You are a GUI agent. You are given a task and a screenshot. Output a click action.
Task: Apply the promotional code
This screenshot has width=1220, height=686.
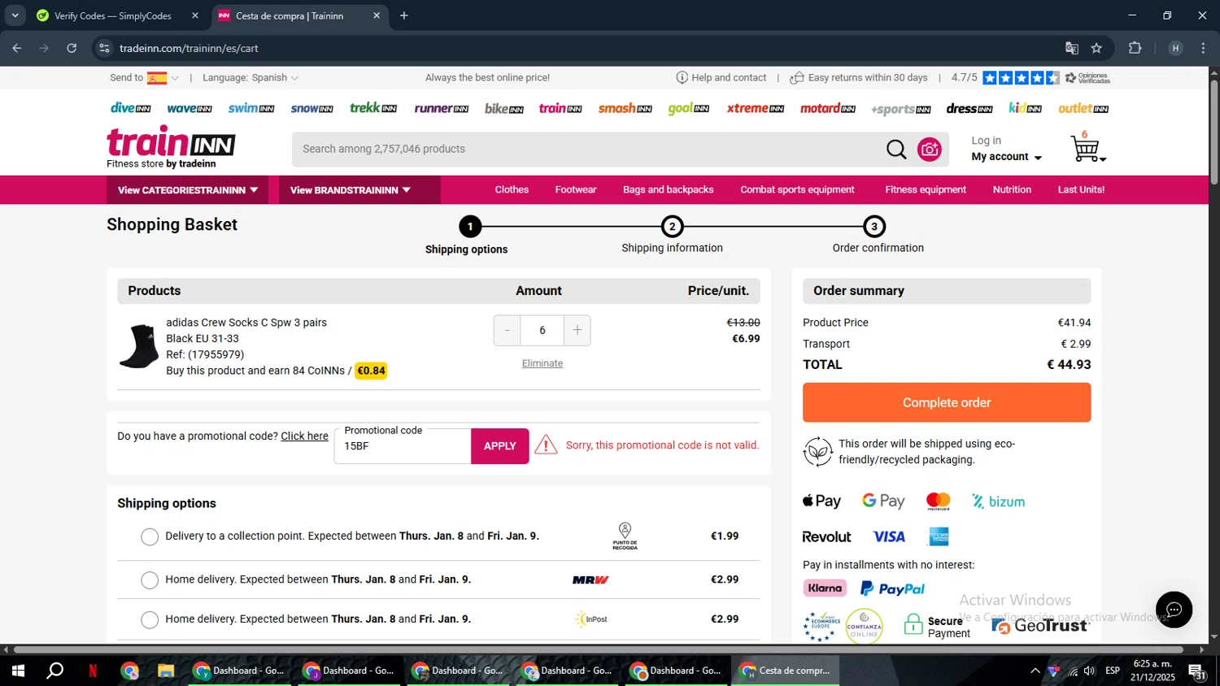click(500, 446)
